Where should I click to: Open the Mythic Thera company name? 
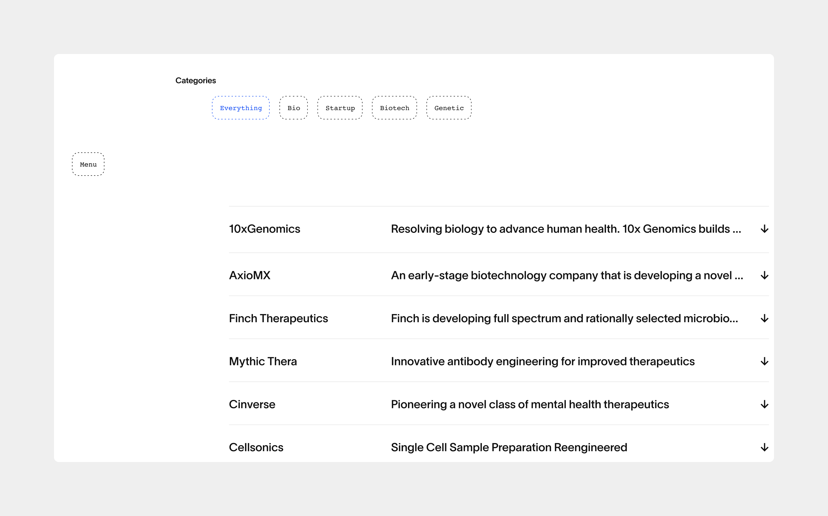click(263, 361)
